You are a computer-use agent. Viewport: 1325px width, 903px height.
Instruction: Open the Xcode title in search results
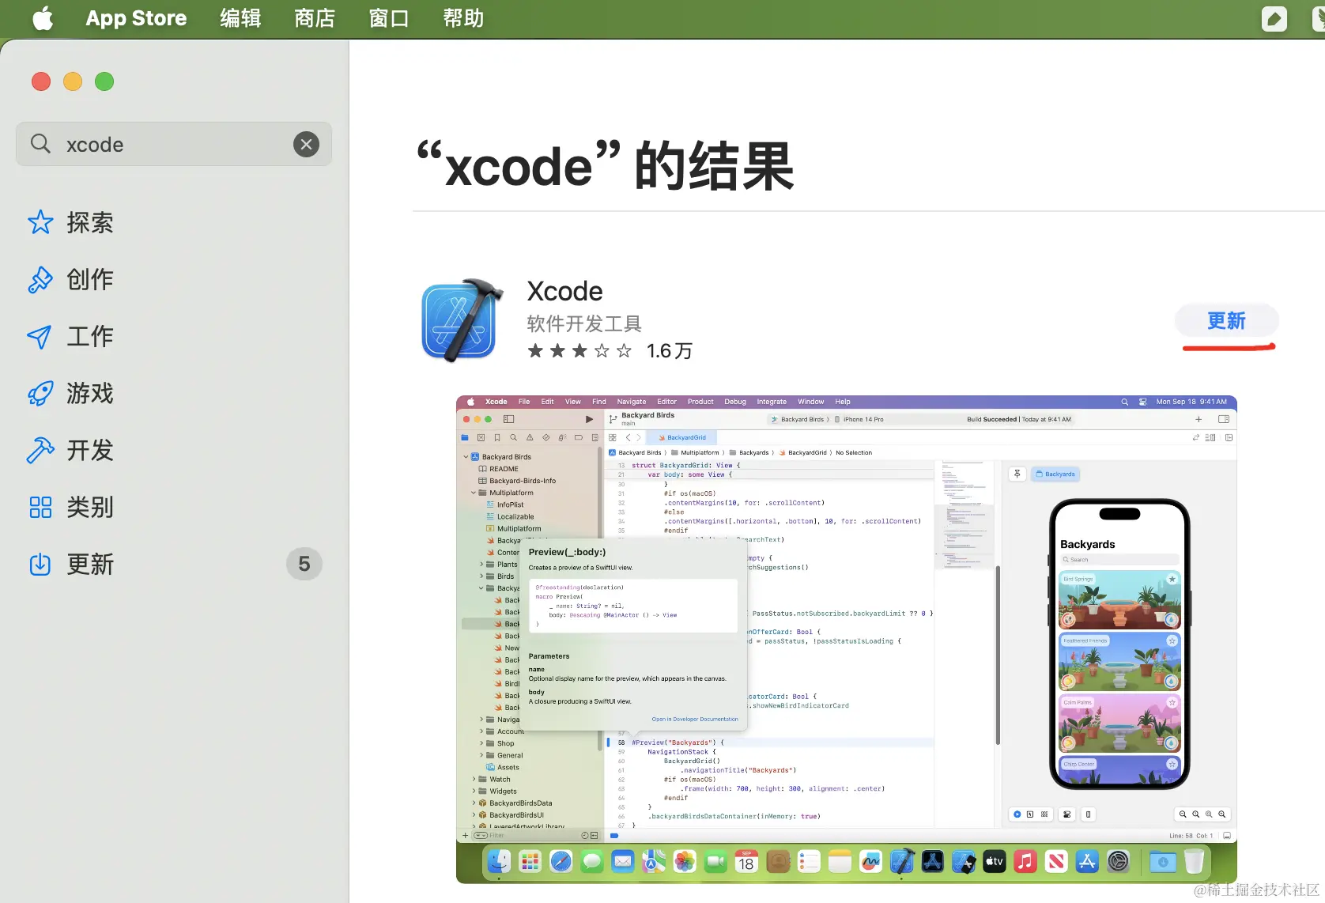[x=564, y=291]
